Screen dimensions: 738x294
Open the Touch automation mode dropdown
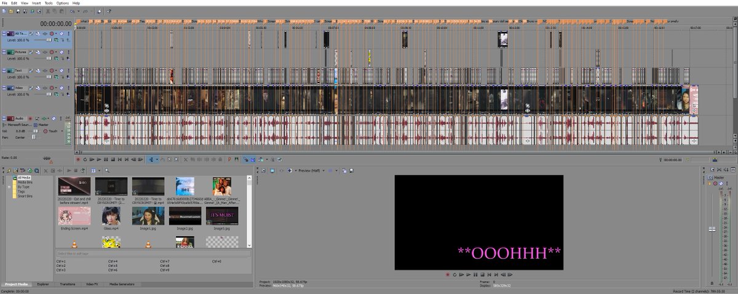click(62, 131)
